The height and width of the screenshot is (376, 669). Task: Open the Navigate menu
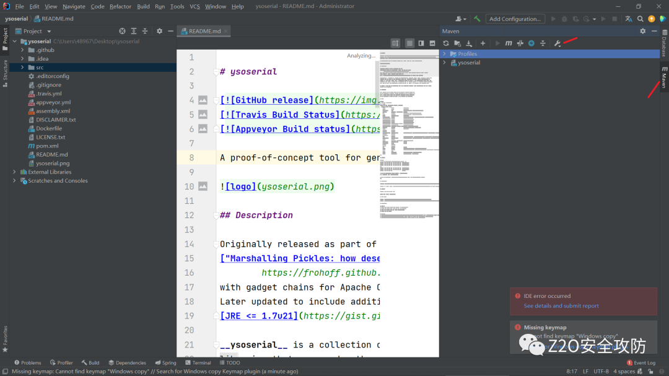click(x=74, y=6)
